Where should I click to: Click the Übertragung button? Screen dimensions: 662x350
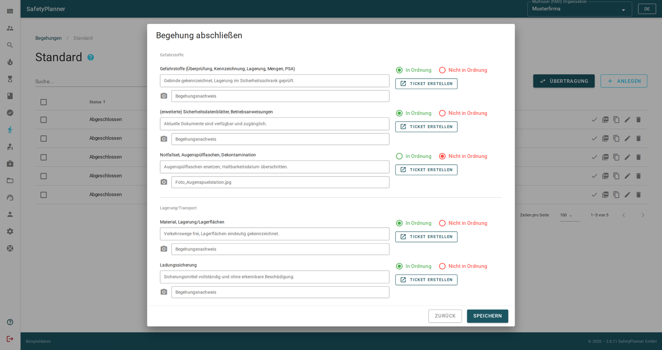point(564,81)
